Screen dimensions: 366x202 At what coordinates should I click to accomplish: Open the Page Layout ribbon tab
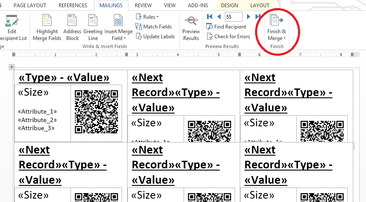[x=30, y=6]
